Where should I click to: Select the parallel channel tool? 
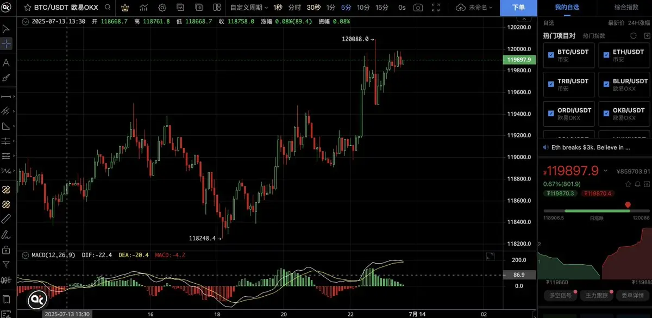tap(6, 111)
